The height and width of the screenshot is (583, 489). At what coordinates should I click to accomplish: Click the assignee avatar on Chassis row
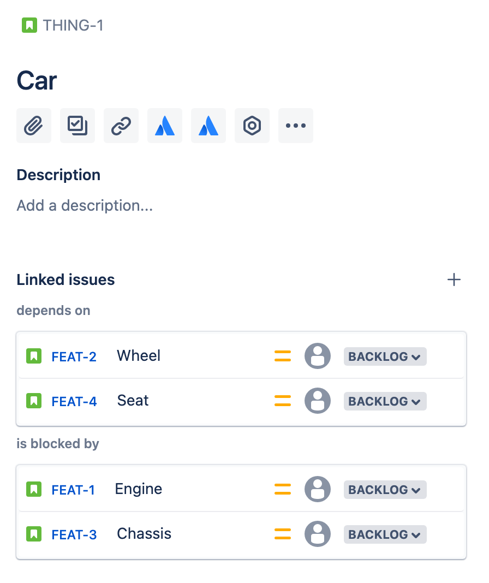318,534
